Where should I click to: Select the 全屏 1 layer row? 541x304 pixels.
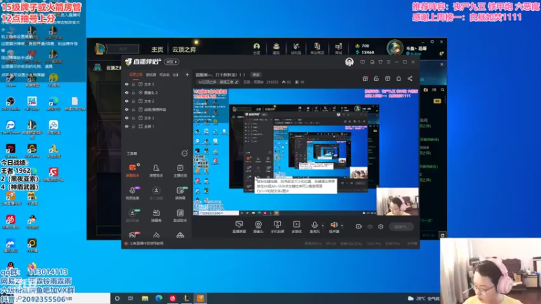point(157,126)
